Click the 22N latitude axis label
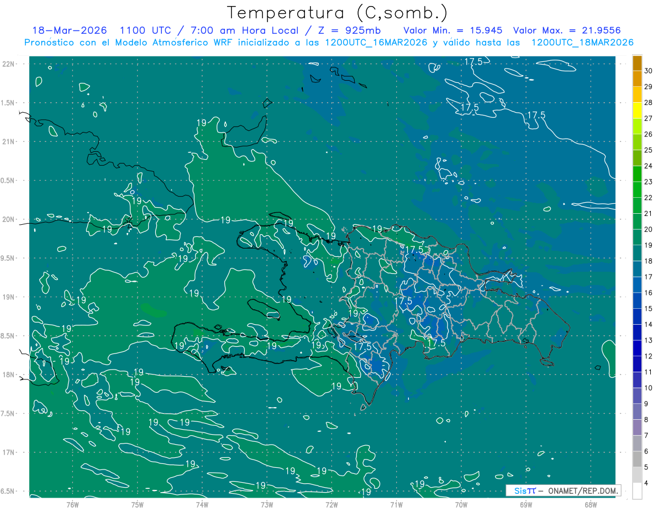The height and width of the screenshot is (512, 663). [9, 64]
